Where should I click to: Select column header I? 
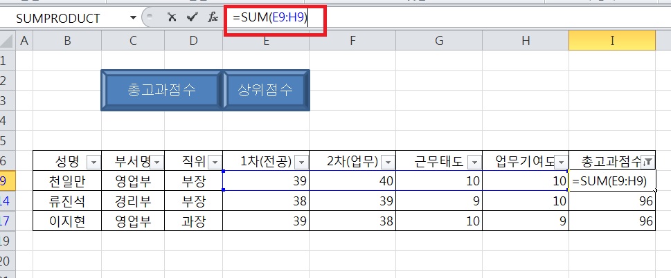pyautogui.click(x=612, y=41)
